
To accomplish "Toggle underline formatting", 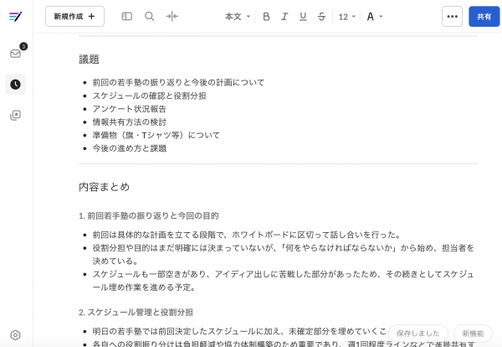I will click(x=303, y=16).
